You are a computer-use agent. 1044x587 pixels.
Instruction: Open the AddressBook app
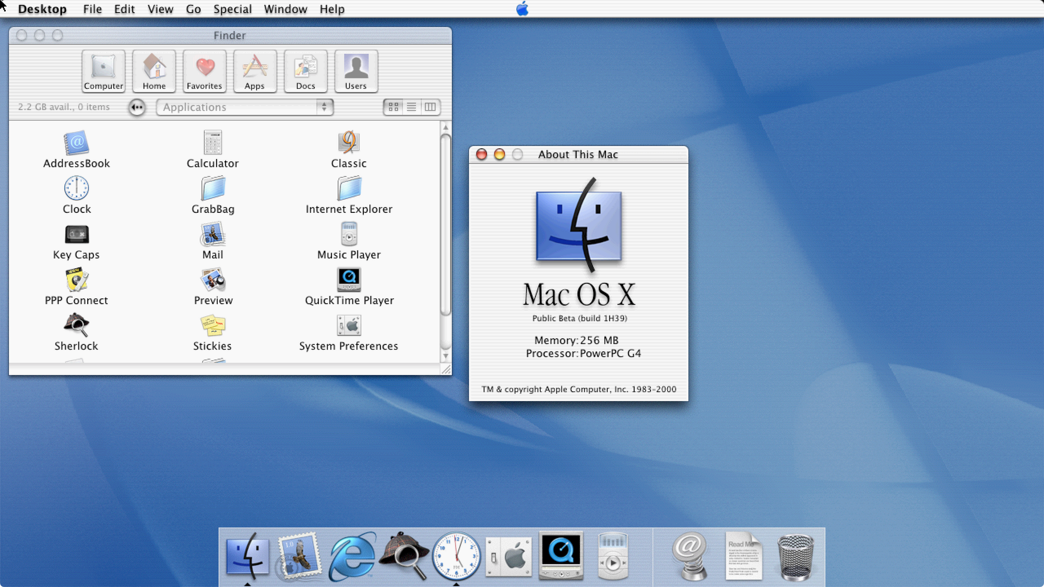pyautogui.click(x=76, y=145)
